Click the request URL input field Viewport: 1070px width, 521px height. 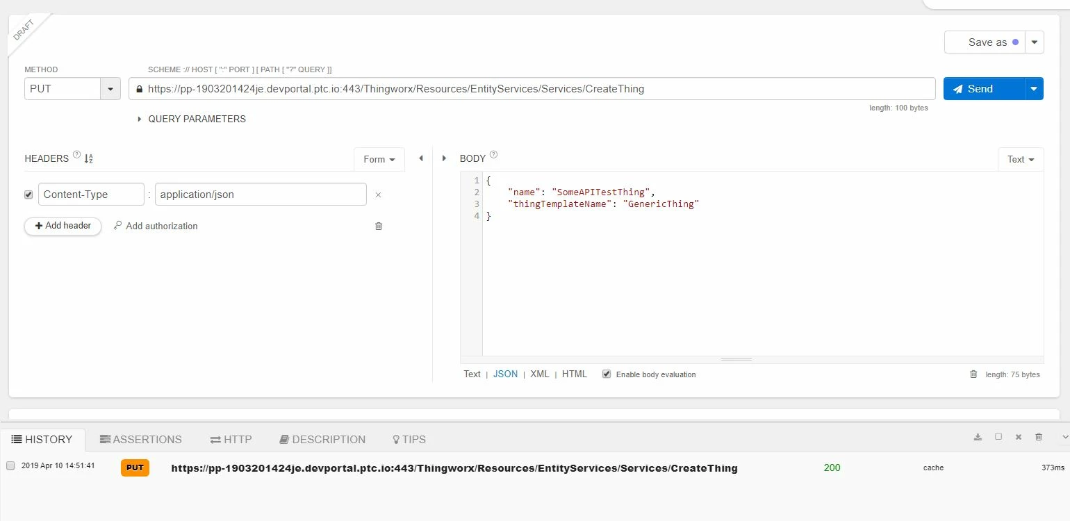[x=532, y=89]
